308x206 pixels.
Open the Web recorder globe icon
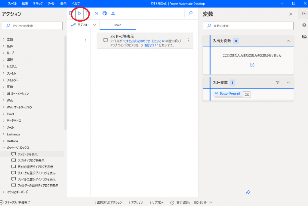pos(105,13)
